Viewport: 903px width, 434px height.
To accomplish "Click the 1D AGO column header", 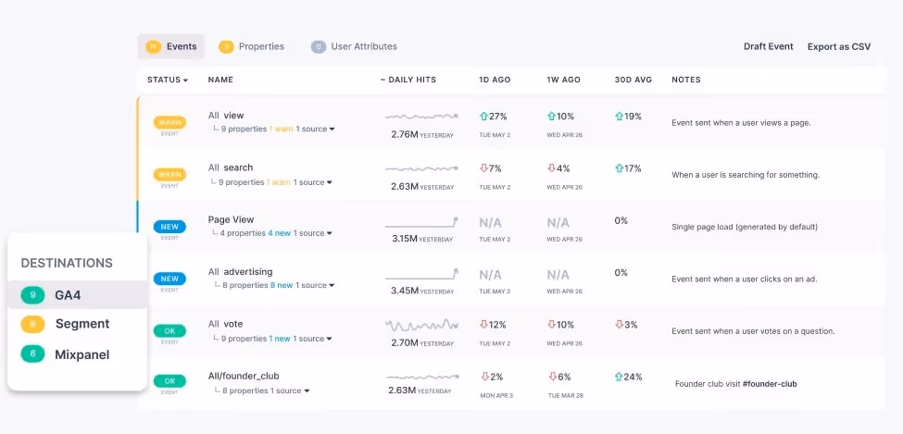I will coord(495,80).
